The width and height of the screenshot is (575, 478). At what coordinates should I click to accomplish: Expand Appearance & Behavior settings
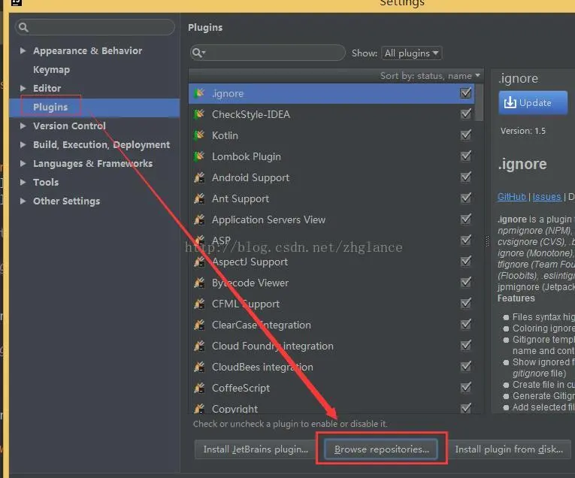(23, 50)
